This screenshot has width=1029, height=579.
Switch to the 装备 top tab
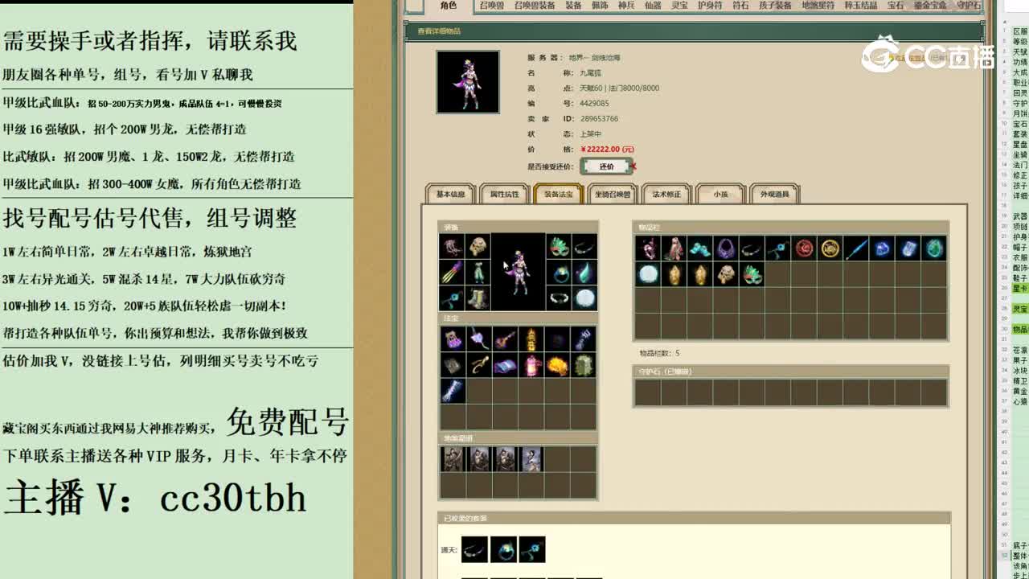pos(573,6)
